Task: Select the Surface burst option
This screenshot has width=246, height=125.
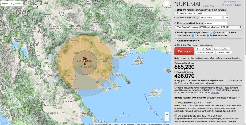Action: pos(227,32)
